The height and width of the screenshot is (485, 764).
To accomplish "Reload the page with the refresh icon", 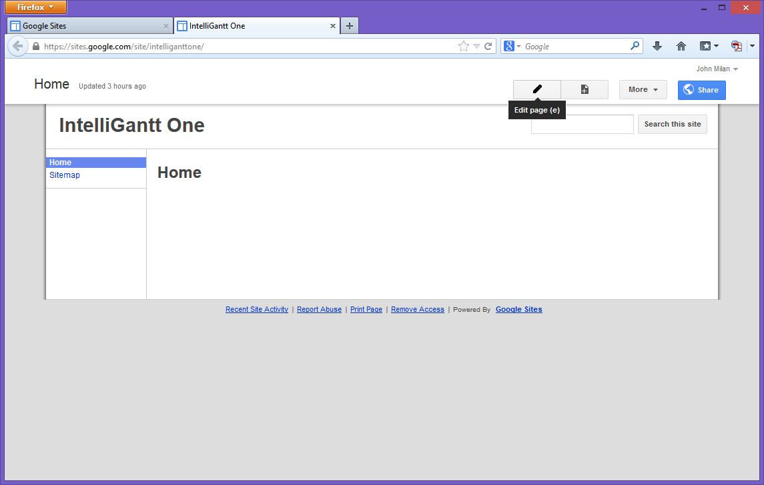I will pyautogui.click(x=488, y=45).
